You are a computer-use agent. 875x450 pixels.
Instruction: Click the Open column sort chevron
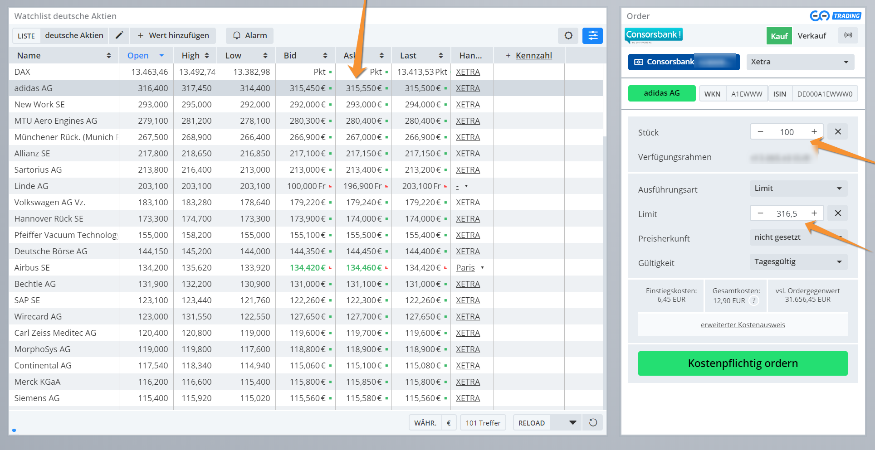(161, 55)
